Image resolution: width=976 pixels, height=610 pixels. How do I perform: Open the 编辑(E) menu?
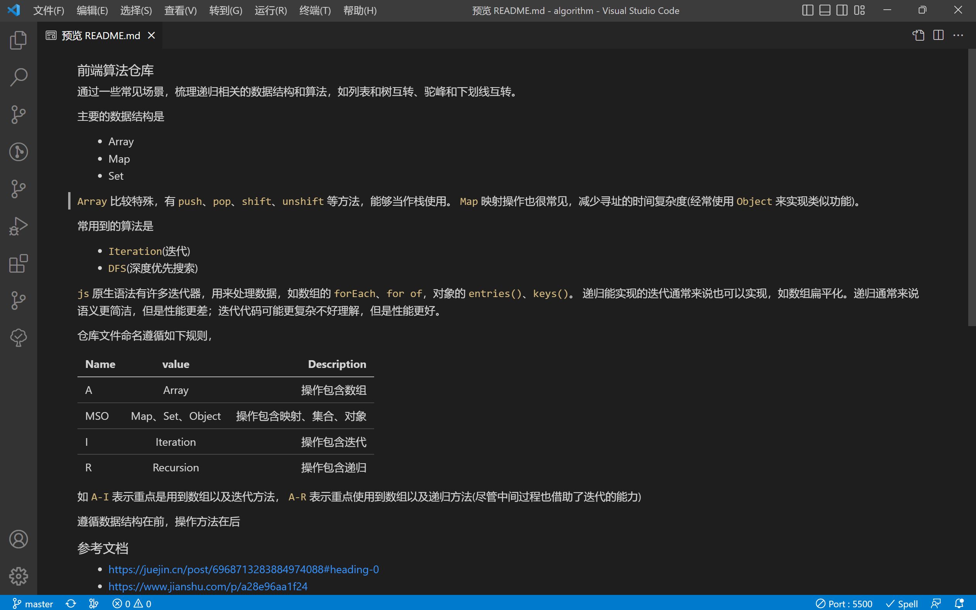[92, 10]
